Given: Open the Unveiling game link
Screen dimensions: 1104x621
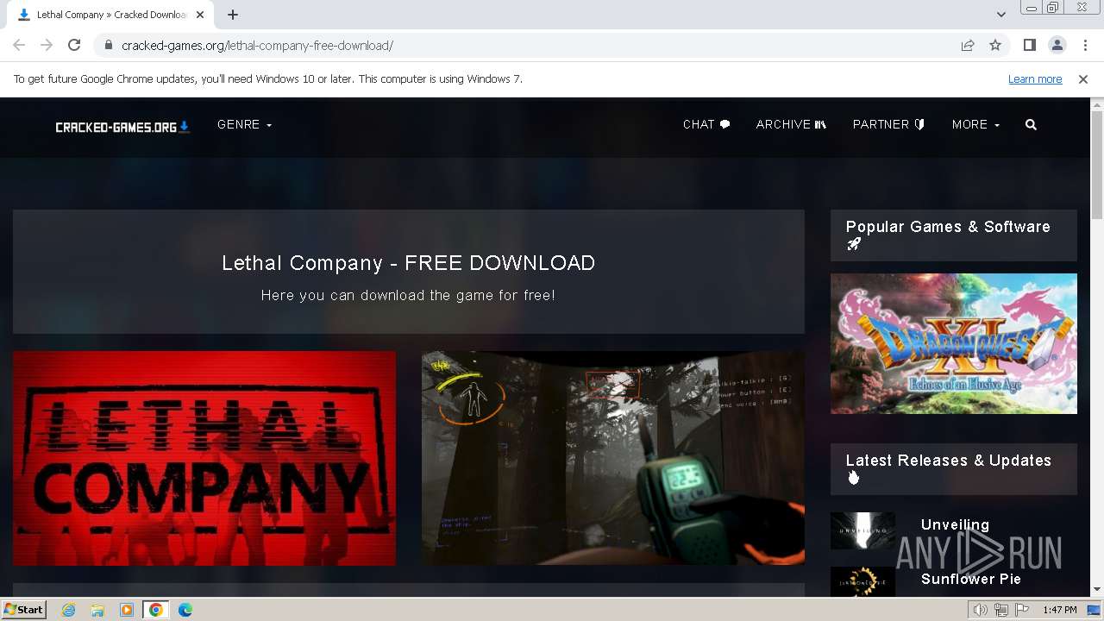Looking at the screenshot, I should pyautogui.click(x=955, y=524).
